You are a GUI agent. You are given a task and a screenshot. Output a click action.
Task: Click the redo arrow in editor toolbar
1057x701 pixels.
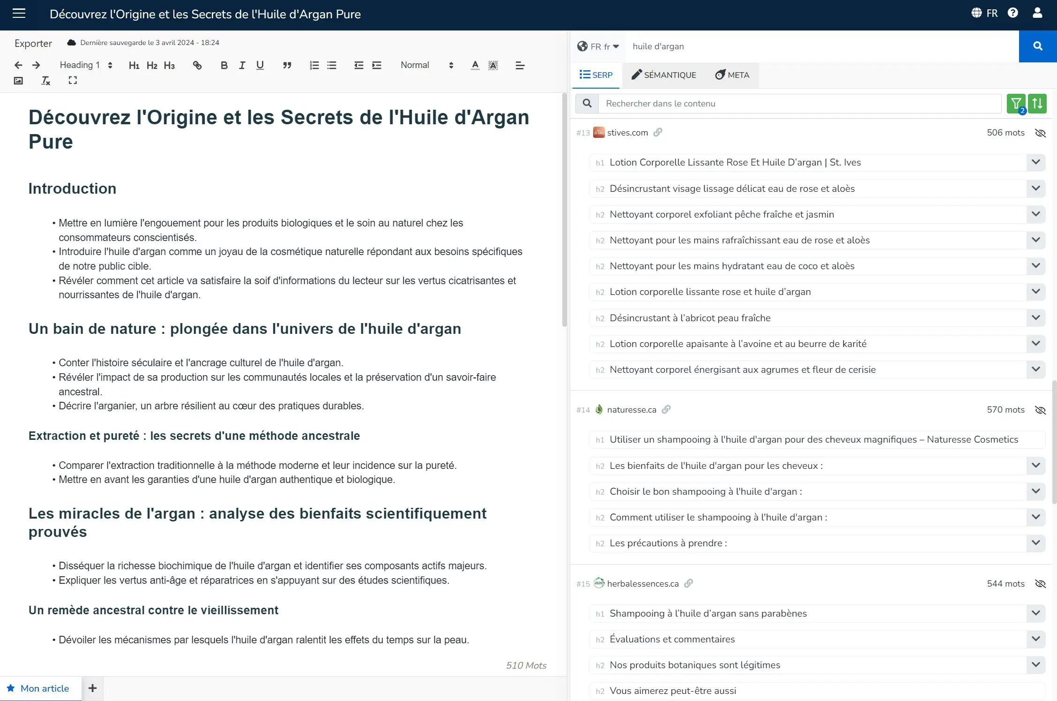(36, 65)
